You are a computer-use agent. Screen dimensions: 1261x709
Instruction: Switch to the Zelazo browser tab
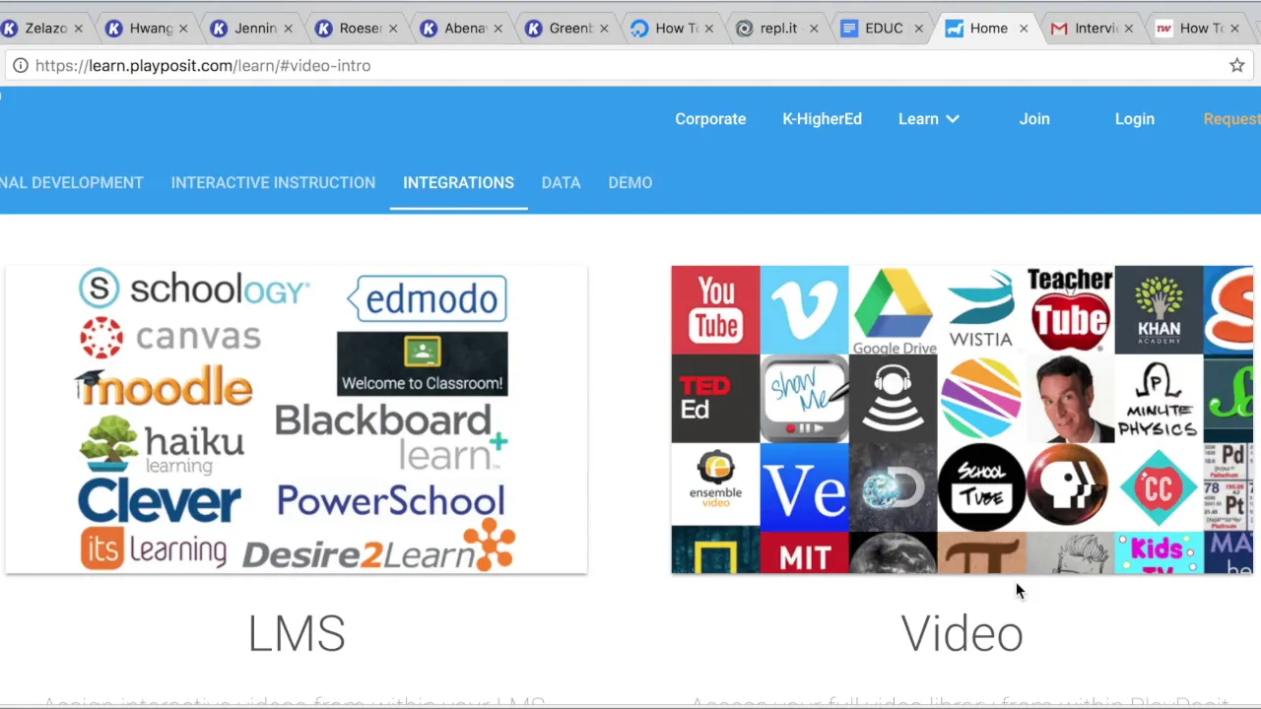pos(45,29)
